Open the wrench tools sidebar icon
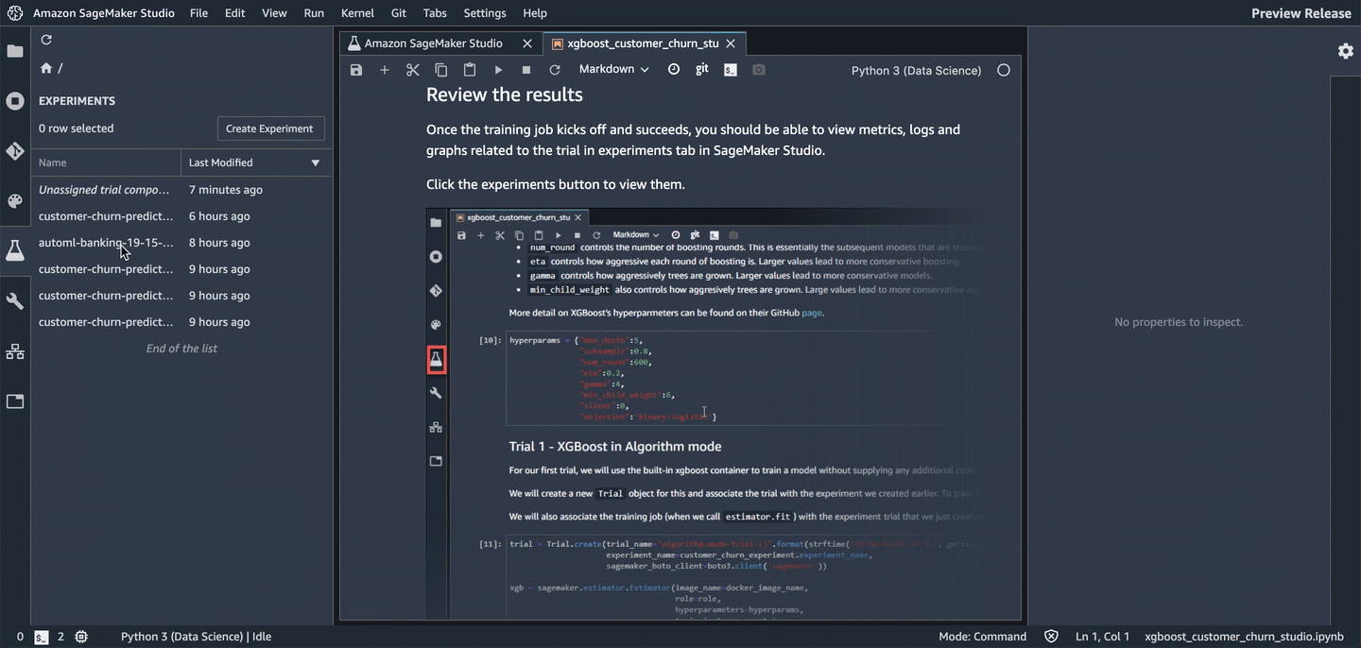1361x648 pixels. pyautogui.click(x=15, y=301)
